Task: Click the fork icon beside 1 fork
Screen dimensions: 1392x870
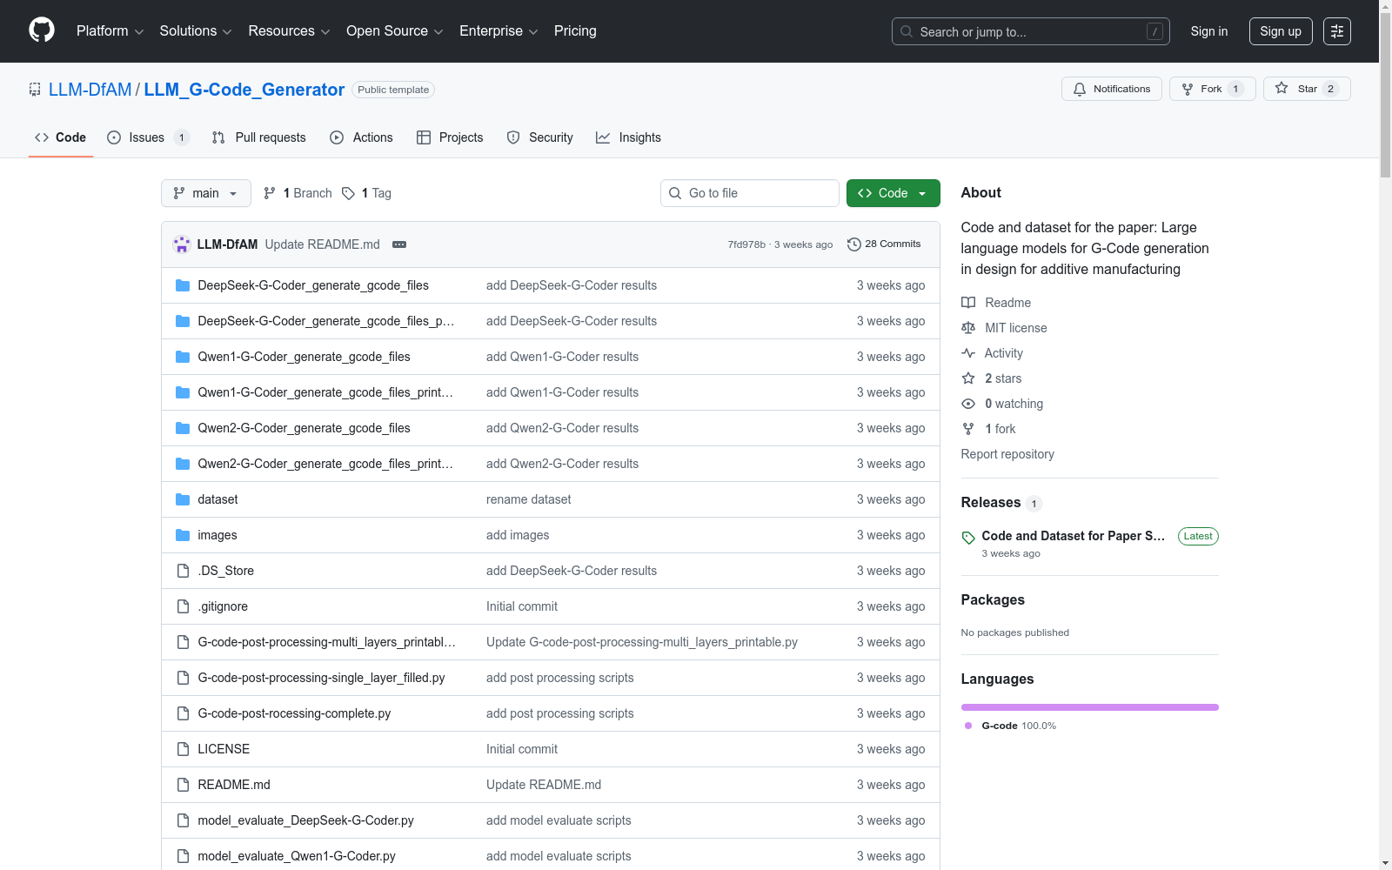Action: [968, 429]
